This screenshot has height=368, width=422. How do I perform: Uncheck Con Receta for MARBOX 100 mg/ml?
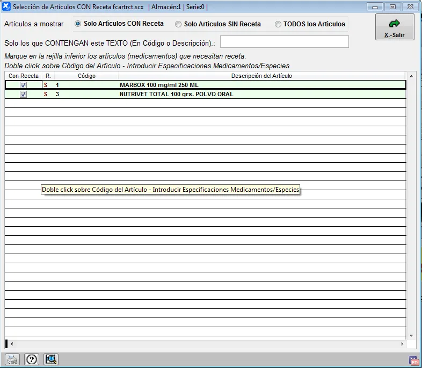(23, 85)
